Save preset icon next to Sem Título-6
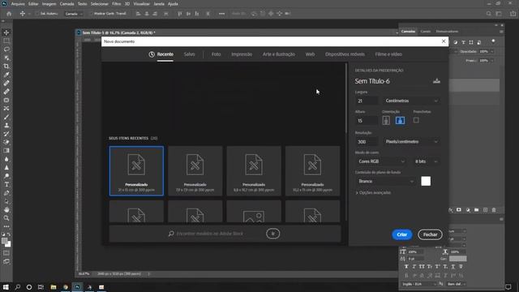The width and height of the screenshot is (519, 292). point(436,81)
